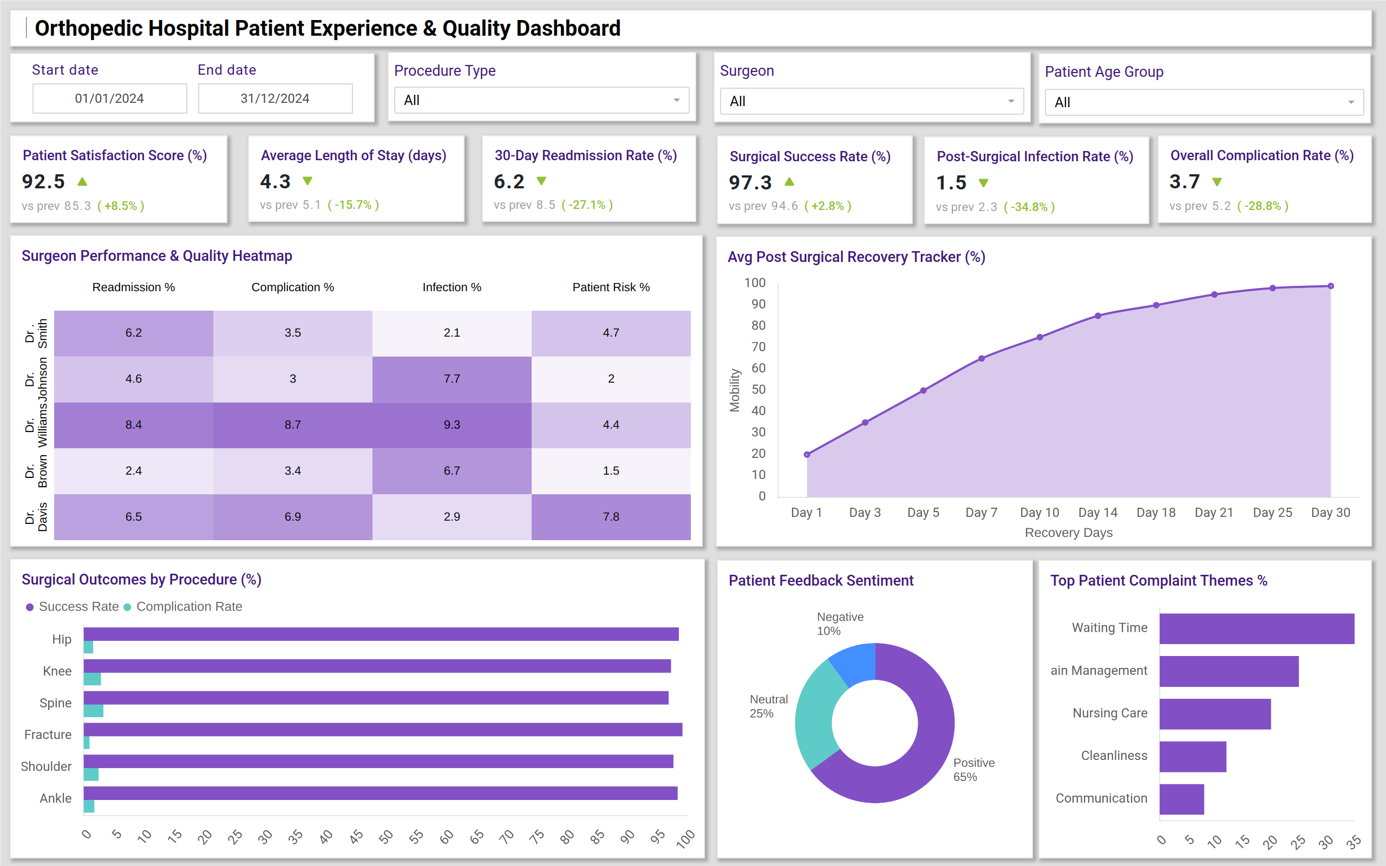1386x866 pixels.
Task: Open the Start date field showing 01/01/2024
Action: click(x=109, y=99)
